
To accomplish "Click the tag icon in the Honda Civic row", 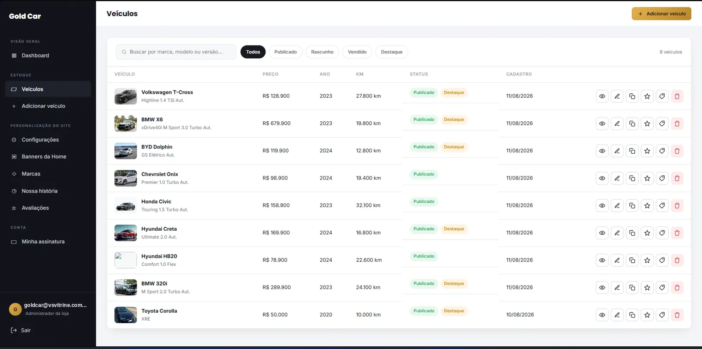I will point(662,205).
